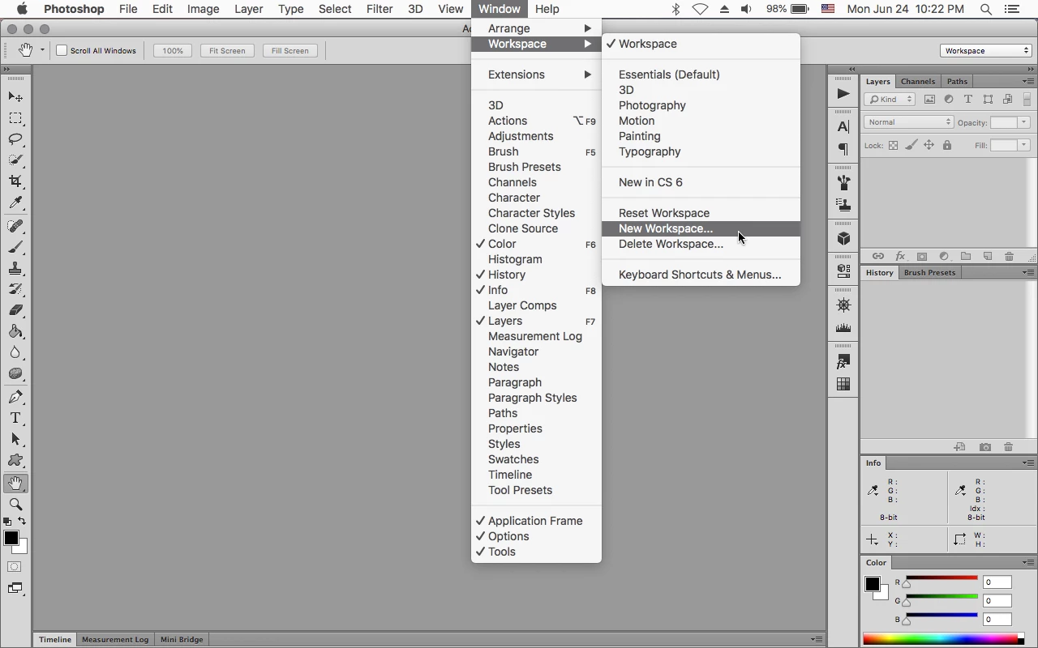Image resolution: width=1038 pixels, height=648 pixels.
Task: Toggle the Info panel menu item
Action: [536, 290]
